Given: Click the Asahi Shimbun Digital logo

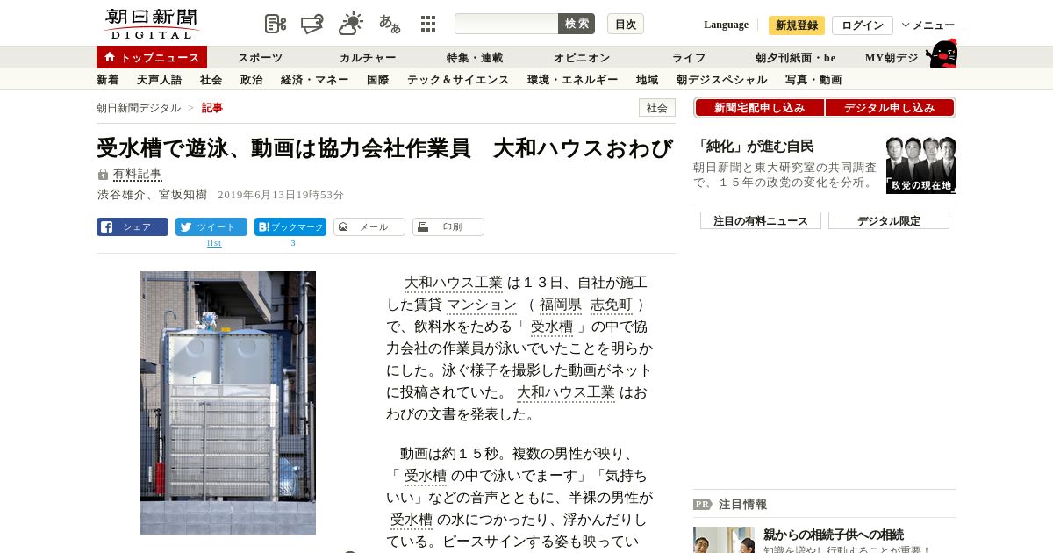Looking at the screenshot, I should [151, 24].
